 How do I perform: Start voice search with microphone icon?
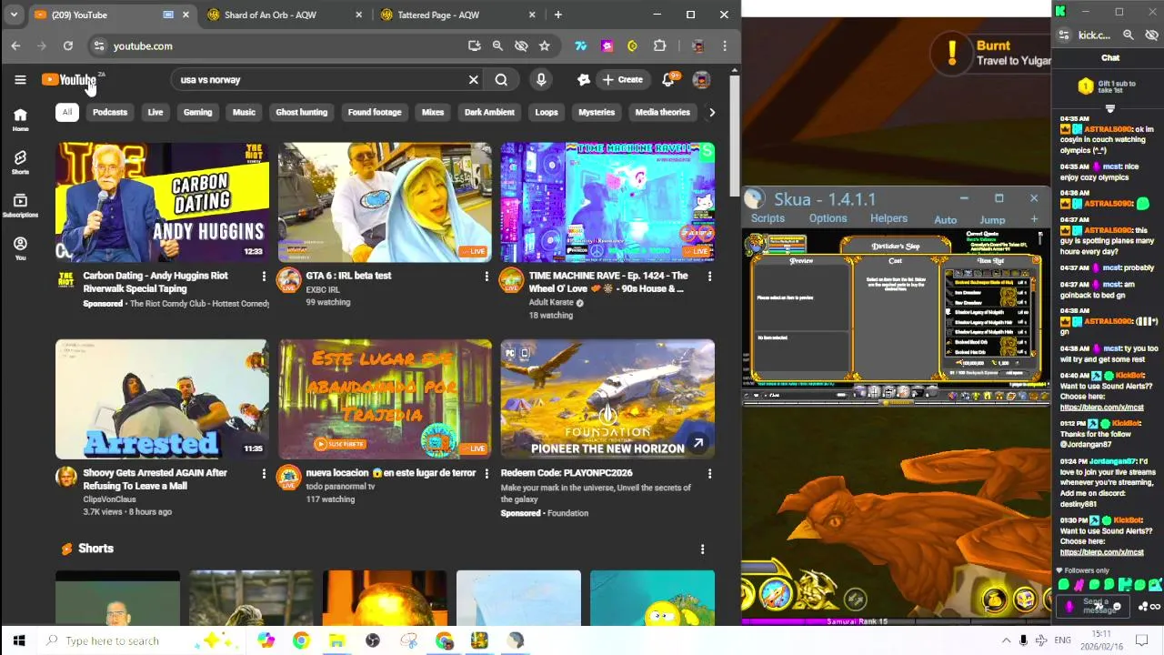[x=541, y=79]
